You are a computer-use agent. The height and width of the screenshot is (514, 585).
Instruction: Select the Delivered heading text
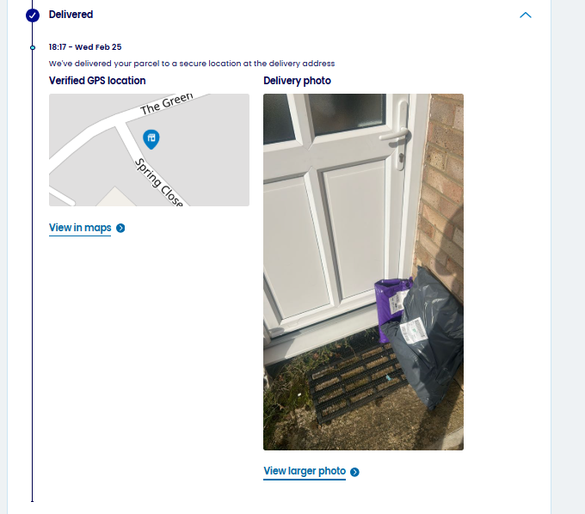71,15
